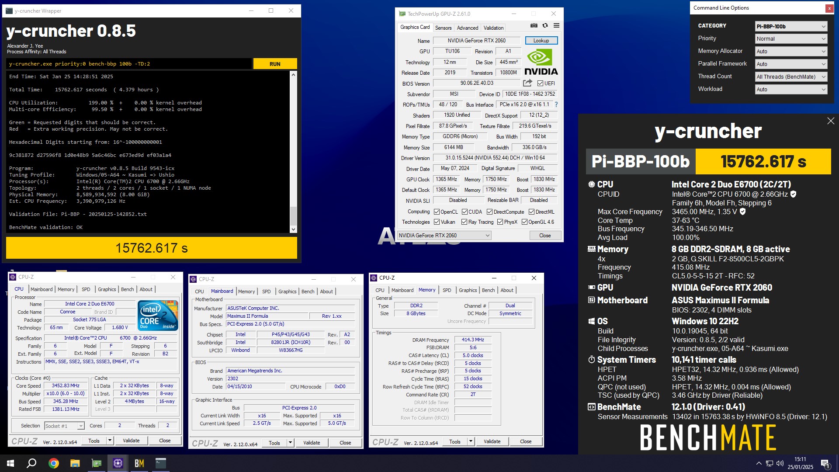Show hidden tray icons chevron
This screenshot has height=472, width=839.
pyautogui.click(x=759, y=463)
